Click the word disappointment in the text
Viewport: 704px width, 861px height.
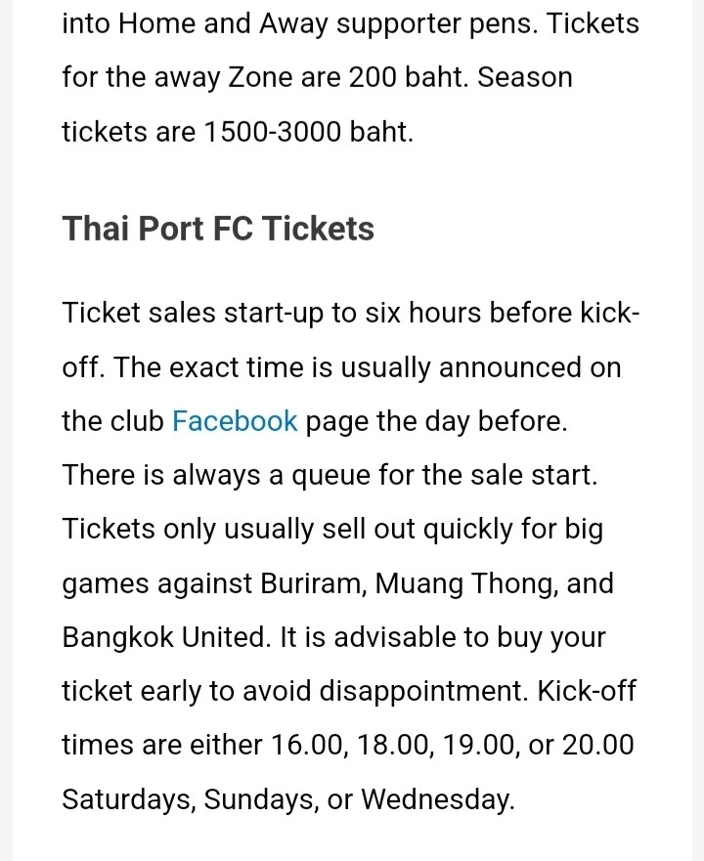click(423, 692)
